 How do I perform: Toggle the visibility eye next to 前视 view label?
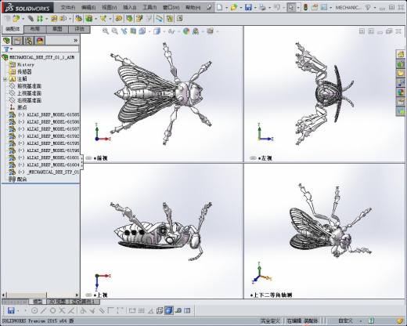[x=88, y=158]
